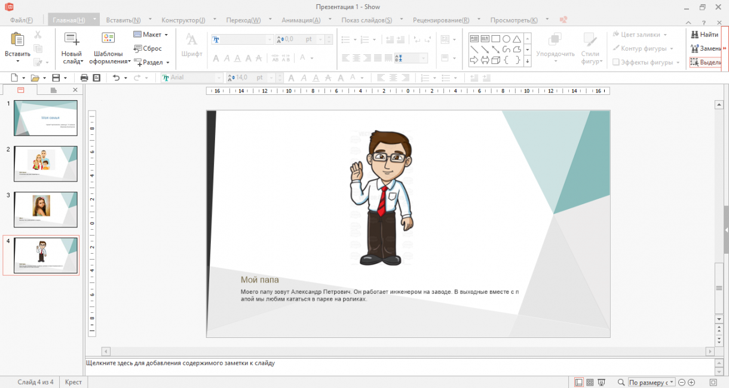
Task: Open the Section (Раздел) dropdown
Action: pyautogui.click(x=168, y=62)
